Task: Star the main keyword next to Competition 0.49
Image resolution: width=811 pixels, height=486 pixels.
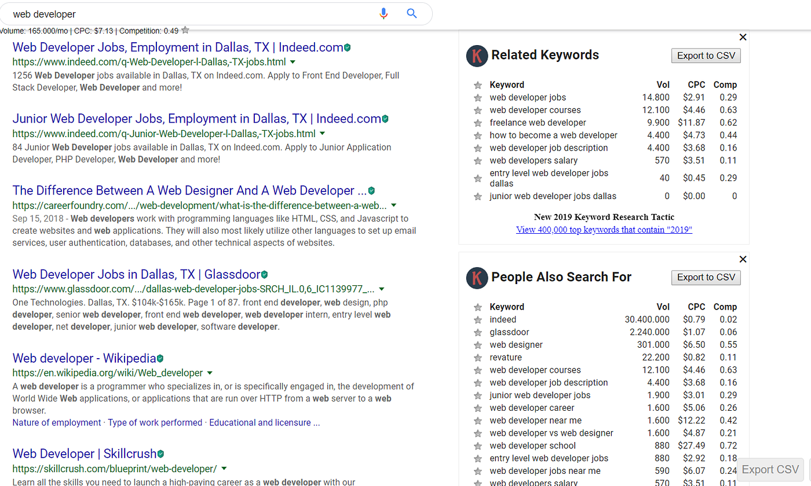Action: 185,30
